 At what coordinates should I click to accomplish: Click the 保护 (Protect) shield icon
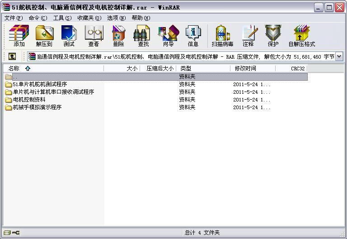coord(273,36)
